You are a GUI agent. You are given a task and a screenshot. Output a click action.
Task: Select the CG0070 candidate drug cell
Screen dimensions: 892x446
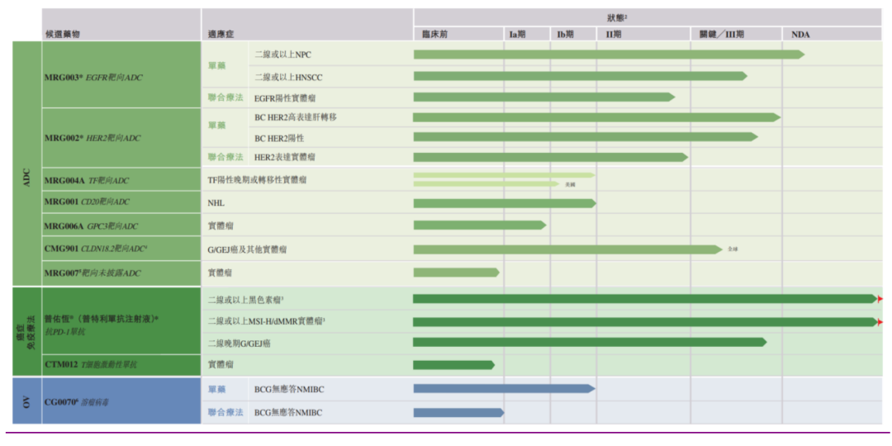pos(121,401)
